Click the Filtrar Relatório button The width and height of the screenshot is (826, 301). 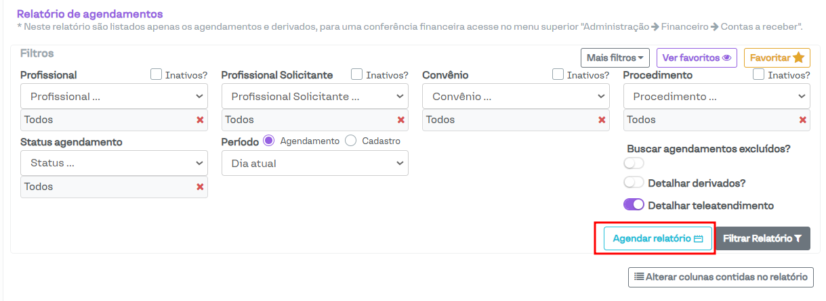(762, 239)
